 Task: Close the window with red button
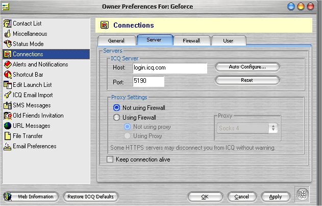click(x=310, y=6)
